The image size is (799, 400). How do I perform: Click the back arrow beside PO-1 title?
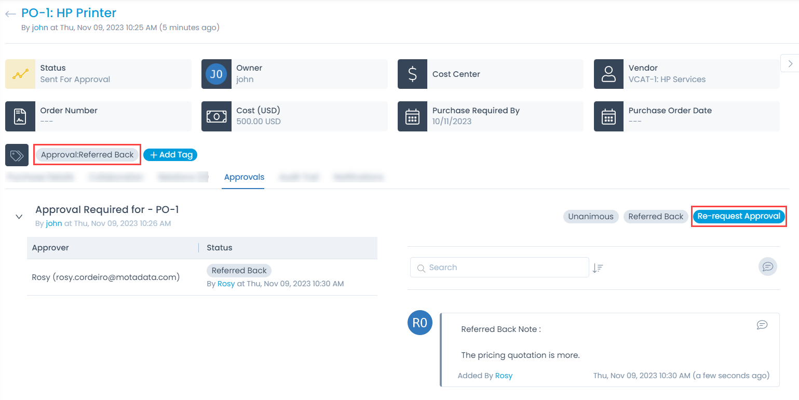[10, 14]
